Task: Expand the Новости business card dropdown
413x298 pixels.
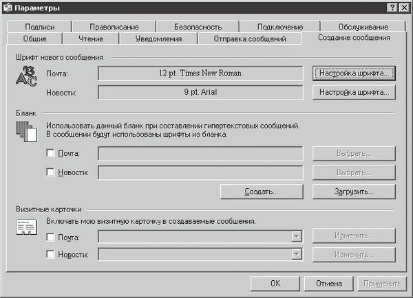Action: pos(297,254)
